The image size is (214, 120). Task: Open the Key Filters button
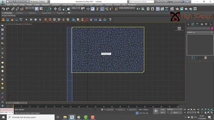pos(176,113)
